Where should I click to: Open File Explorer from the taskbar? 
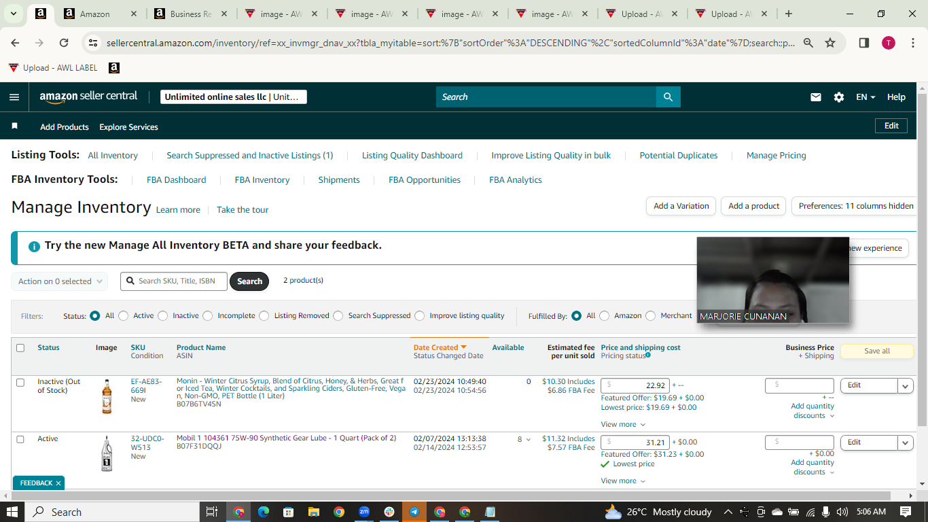(x=314, y=512)
